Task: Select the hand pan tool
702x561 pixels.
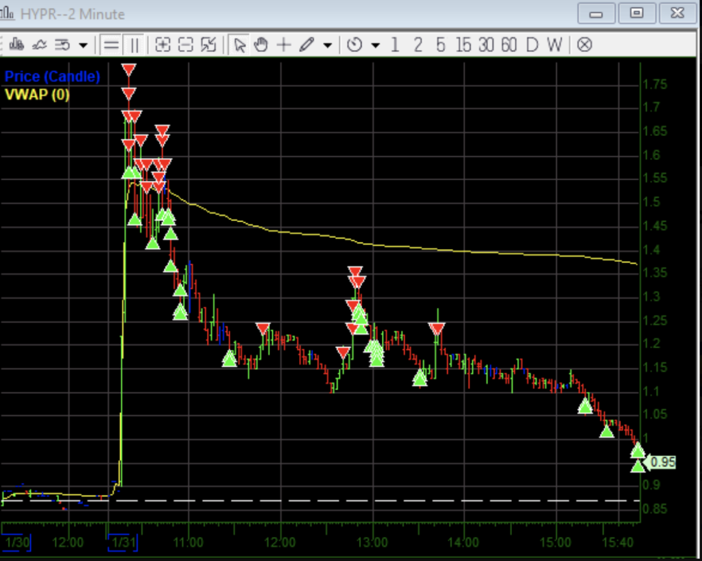Action: pyautogui.click(x=261, y=45)
